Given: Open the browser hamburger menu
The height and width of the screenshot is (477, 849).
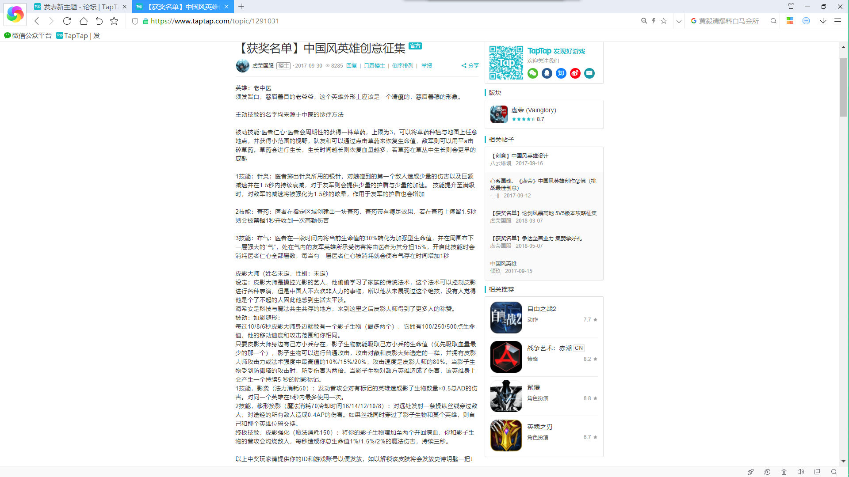Looking at the screenshot, I should tap(838, 21).
